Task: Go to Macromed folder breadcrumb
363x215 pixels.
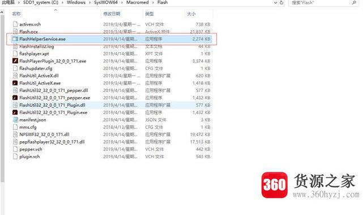Action: tap(138, 2)
